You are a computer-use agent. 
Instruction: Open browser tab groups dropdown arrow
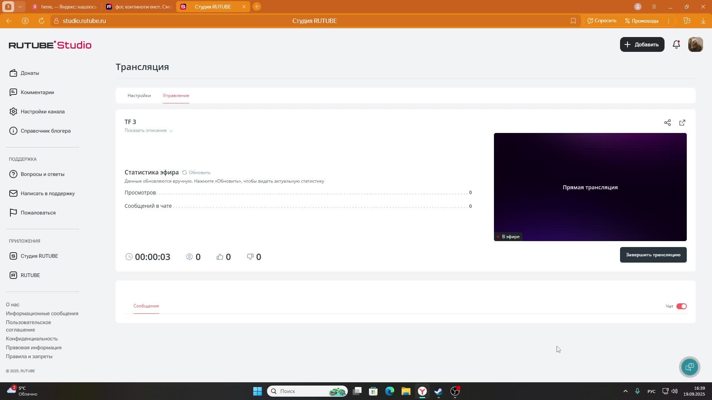pos(20,7)
